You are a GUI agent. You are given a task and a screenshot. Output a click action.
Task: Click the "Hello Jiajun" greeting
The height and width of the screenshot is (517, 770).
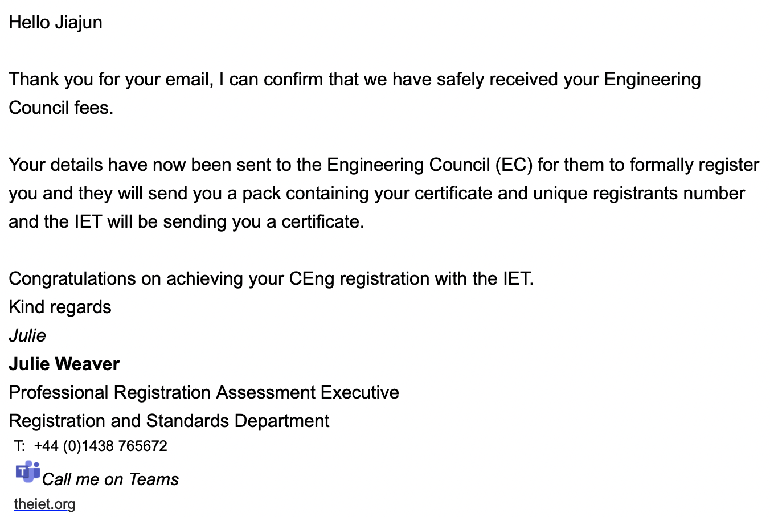pyautogui.click(x=55, y=22)
